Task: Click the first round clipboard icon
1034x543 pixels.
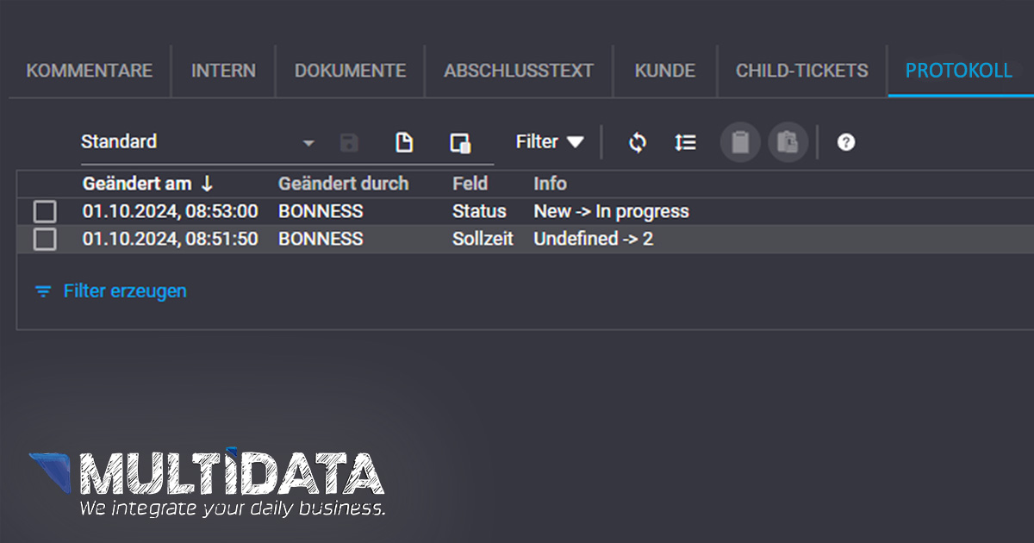Action: click(740, 142)
